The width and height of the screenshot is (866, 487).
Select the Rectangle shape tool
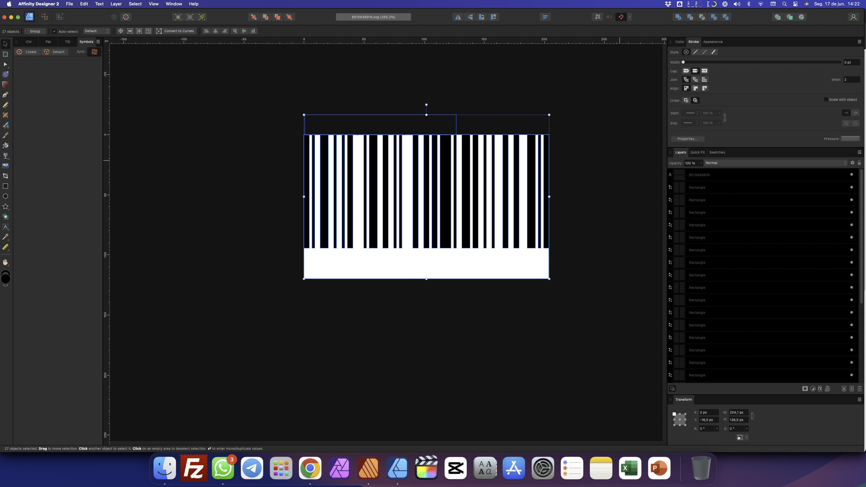pyautogui.click(x=5, y=186)
